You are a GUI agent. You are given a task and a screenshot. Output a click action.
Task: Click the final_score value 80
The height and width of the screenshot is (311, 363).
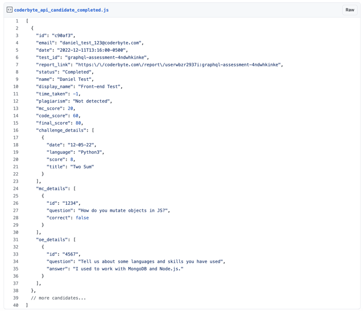(x=78, y=123)
